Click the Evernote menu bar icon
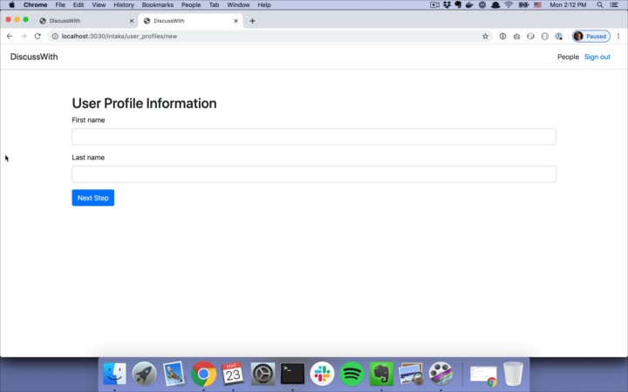The width and height of the screenshot is (628, 392). tap(458, 5)
